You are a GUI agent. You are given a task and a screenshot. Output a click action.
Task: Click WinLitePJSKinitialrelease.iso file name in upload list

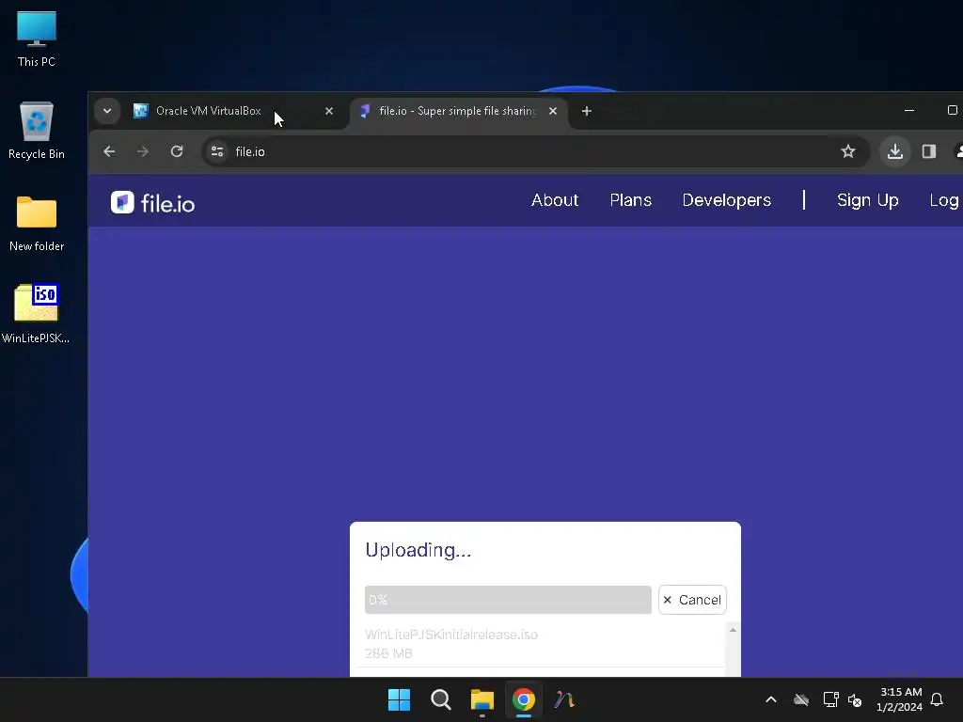coord(451,635)
